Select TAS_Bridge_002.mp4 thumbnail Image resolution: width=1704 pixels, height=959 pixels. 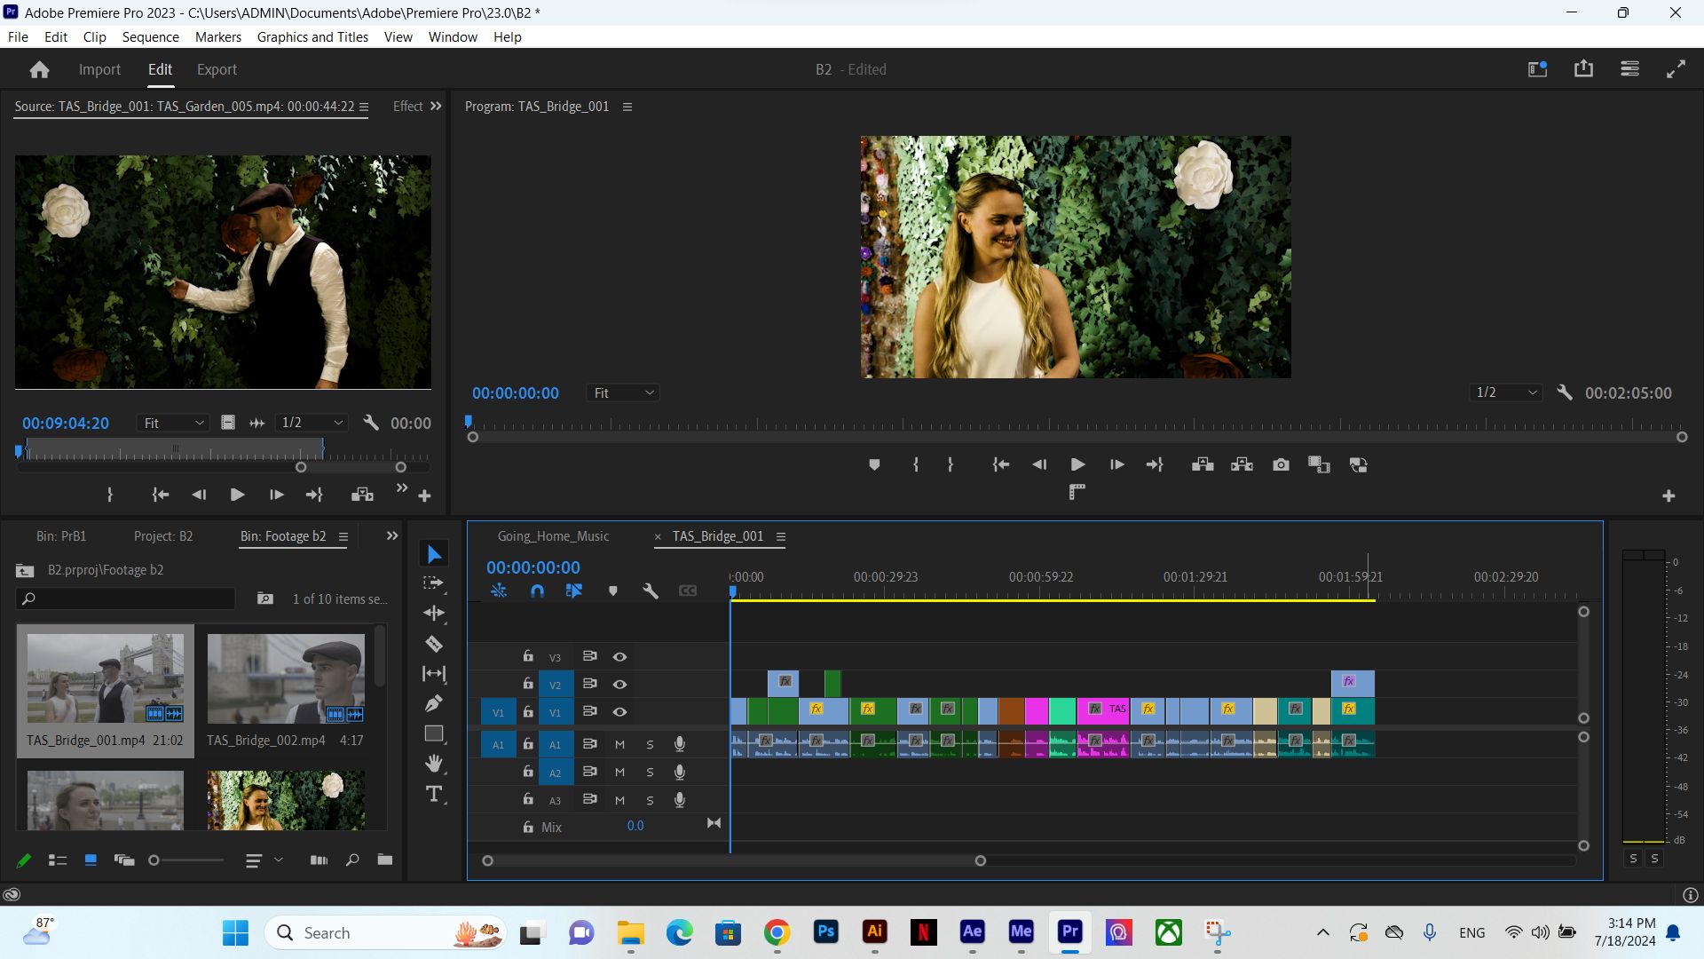click(286, 678)
